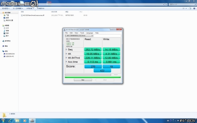Click Action Center flag in tray

(178, 121)
